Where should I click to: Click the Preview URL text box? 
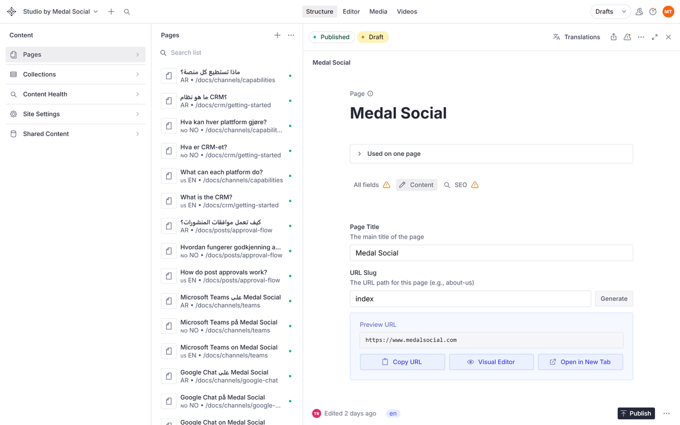click(x=491, y=340)
